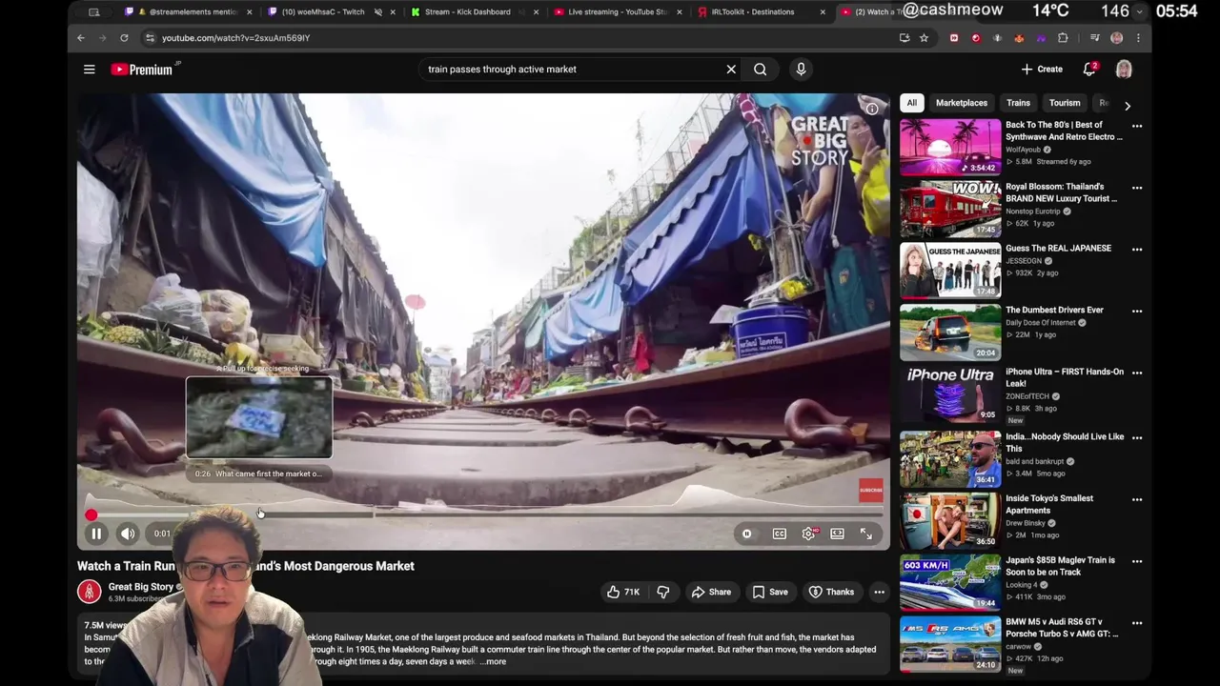Send Thanks to the creator

[x=831, y=592]
